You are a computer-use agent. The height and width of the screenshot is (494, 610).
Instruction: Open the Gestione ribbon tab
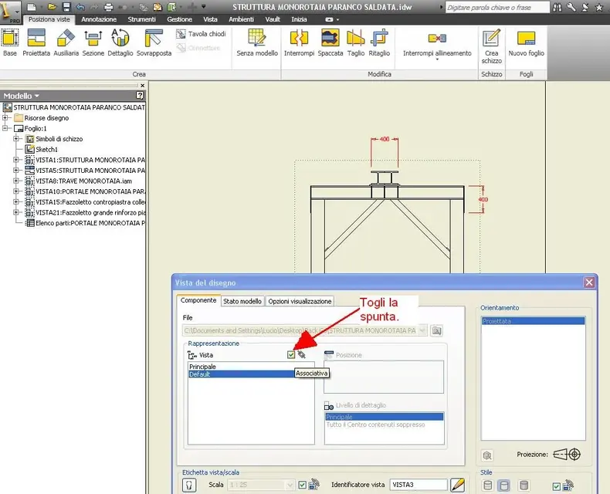[179, 19]
